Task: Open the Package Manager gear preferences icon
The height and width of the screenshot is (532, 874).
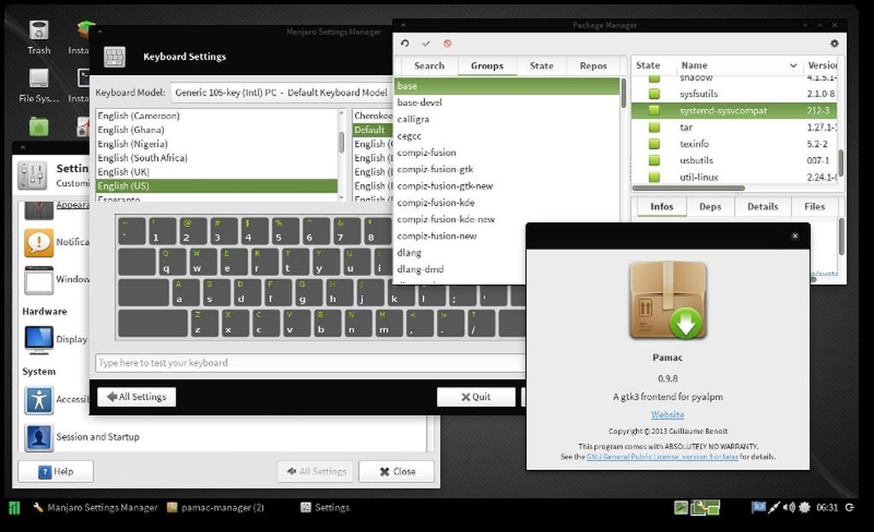Action: pos(834,43)
